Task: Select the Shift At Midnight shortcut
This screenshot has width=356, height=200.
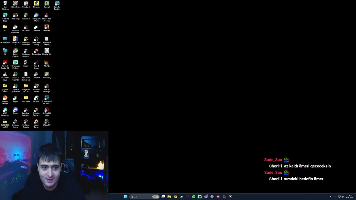Action: [47, 88]
